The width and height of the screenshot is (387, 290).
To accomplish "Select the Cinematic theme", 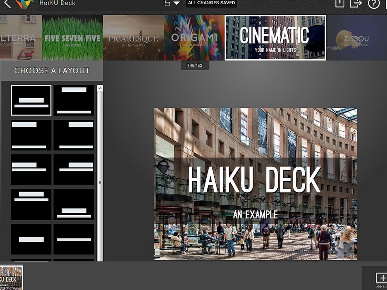I will pos(275,37).
